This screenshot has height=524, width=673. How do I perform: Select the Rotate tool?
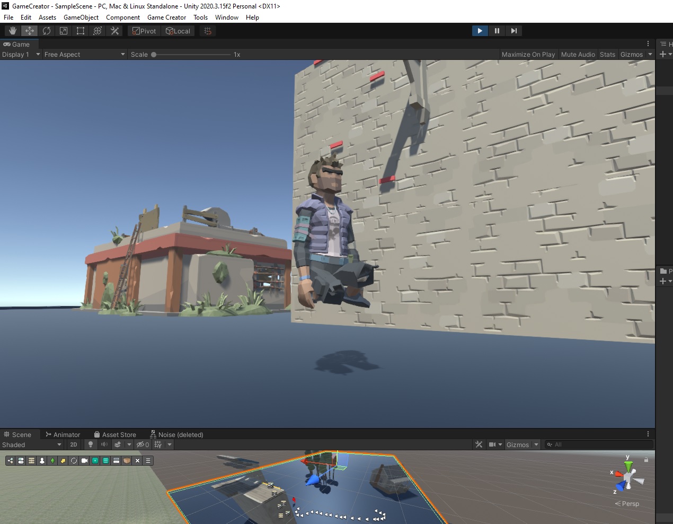tap(47, 31)
